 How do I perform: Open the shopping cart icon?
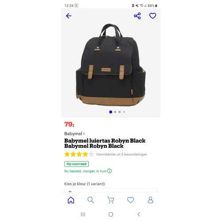tap(110, 200)
